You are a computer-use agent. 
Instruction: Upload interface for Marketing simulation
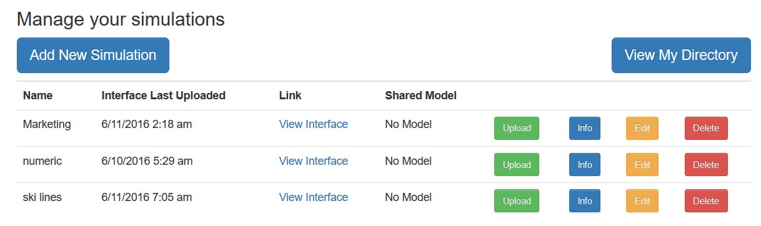click(x=517, y=128)
